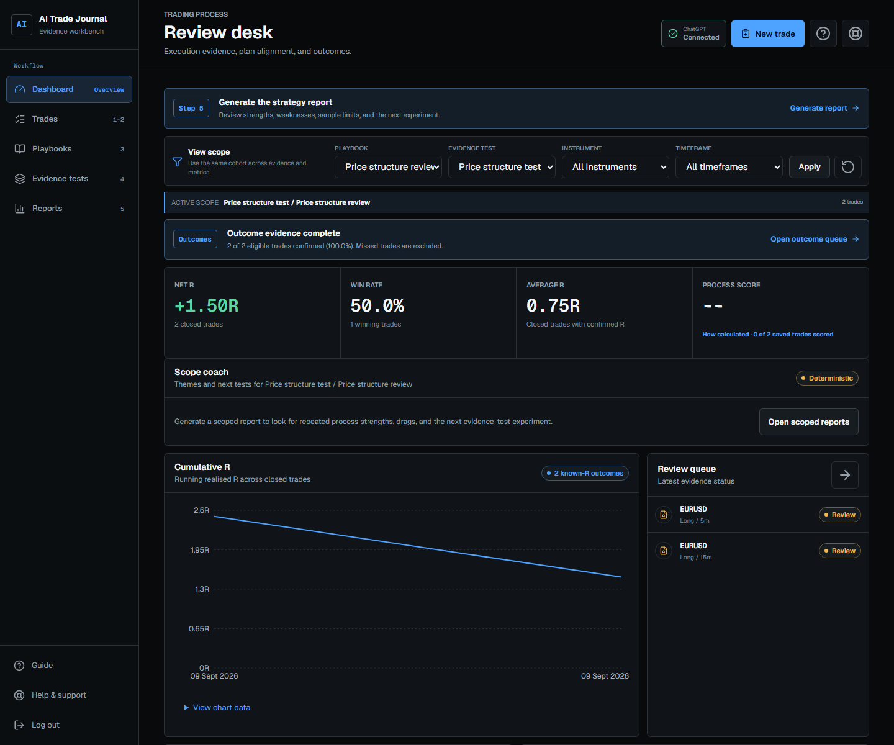Viewport: 894px width, 745px height.
Task: Go to Evidence tests in the sidebar
Action: click(x=69, y=179)
